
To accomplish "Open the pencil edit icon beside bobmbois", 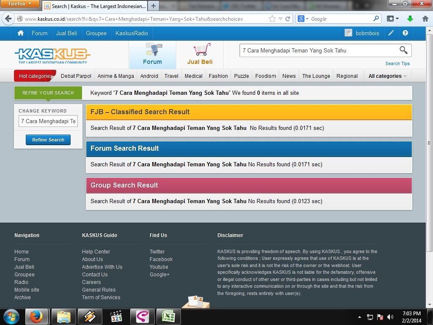I will (x=391, y=33).
